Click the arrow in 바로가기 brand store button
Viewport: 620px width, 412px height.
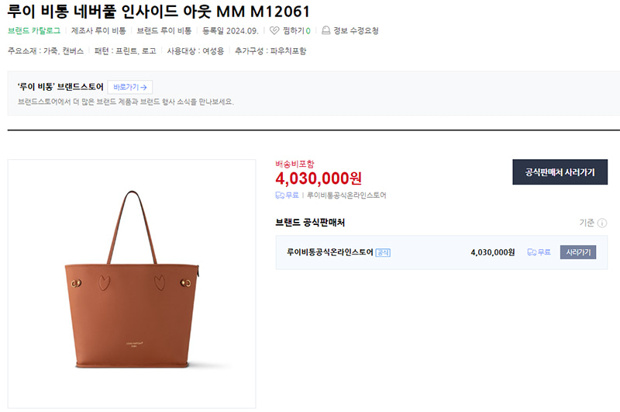click(x=143, y=87)
